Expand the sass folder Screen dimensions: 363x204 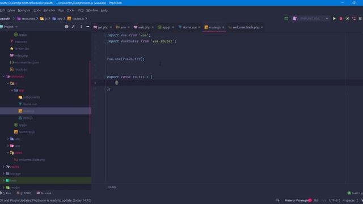[x=7, y=146]
